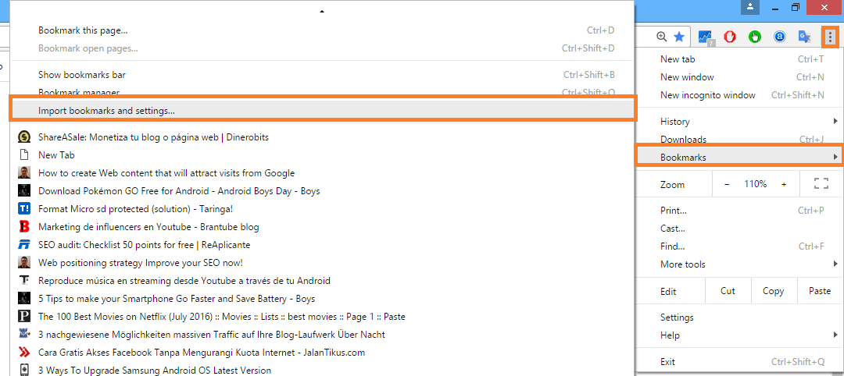Click the three-dot Chrome menu icon

point(830,37)
